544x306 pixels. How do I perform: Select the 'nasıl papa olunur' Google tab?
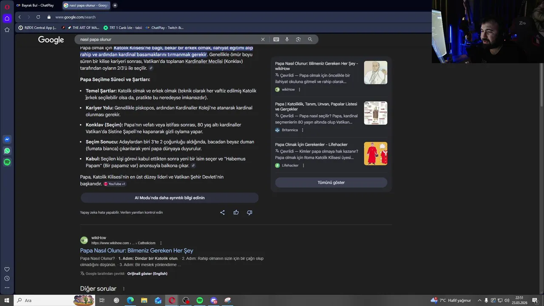tap(86, 6)
